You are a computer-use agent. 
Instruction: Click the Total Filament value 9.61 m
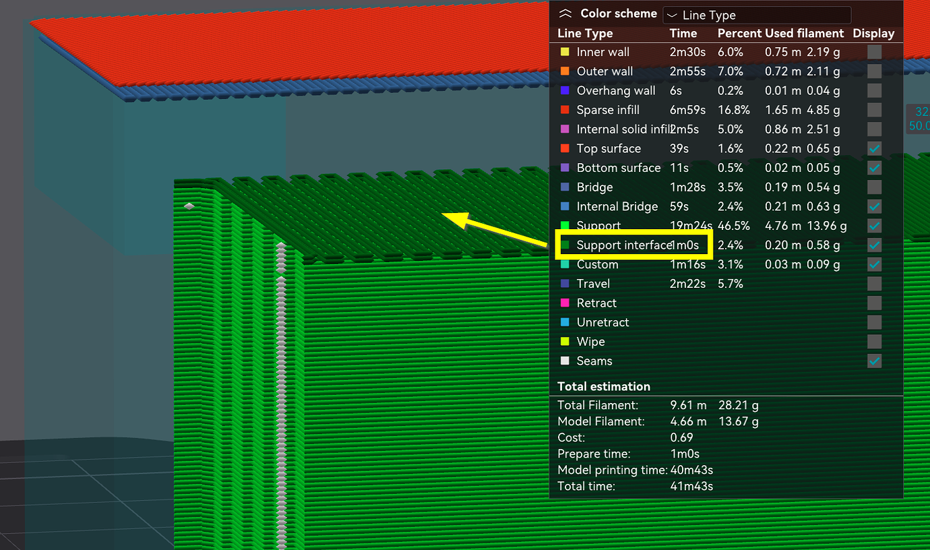[688, 405]
